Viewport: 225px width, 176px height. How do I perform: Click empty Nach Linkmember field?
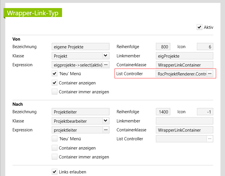[x=184, y=121]
